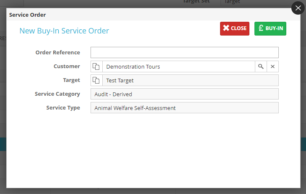Click the copy icon beside Customer field
306x194 pixels.
tap(96, 66)
